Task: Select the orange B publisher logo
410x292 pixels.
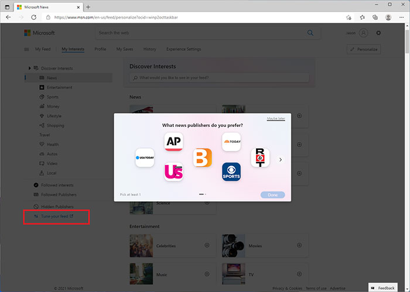Action: (202, 157)
